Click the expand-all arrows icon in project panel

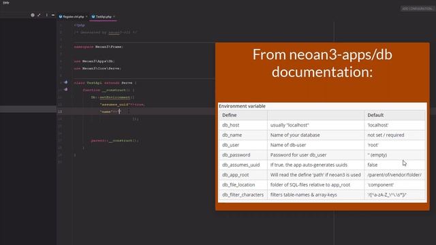pyautogui.click(x=40, y=15)
